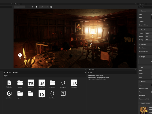Image resolution: width=152 pixels, height=114 pixels.
Task: Click the Transparency Mode label
Action: pos(144,99)
